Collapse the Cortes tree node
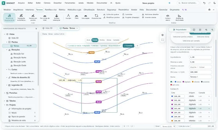The width and height of the screenshot is (218, 130). click(7, 70)
